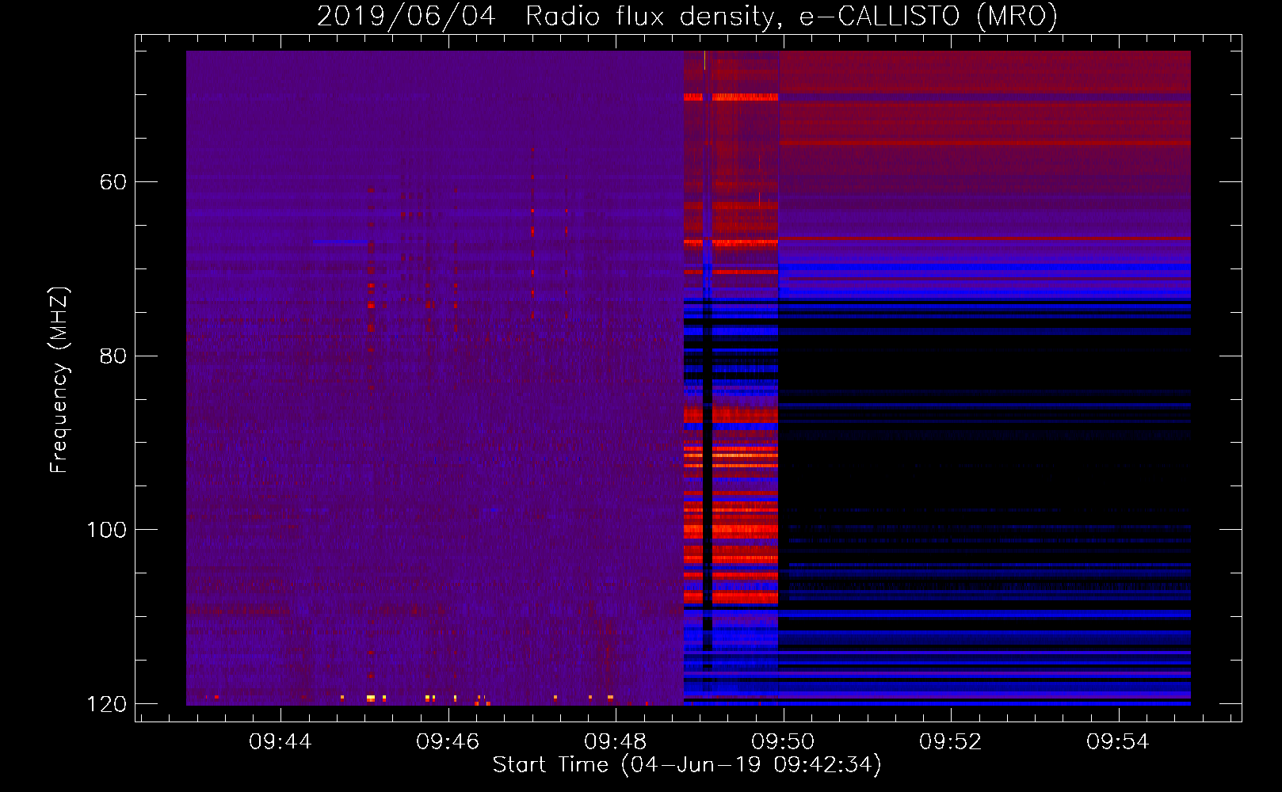Screen dimensions: 1282x792
Task: Click the 100 frequency tick label
Action: coord(106,530)
